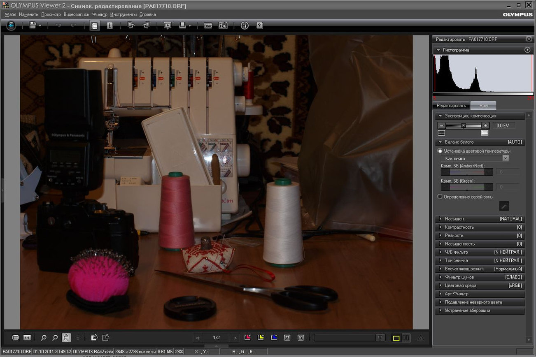
Task: Select Установка цветовой температуры radio button
Action: (x=440, y=151)
